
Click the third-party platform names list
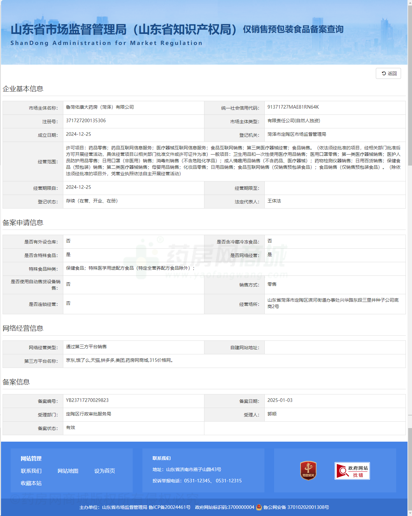coord(119,360)
